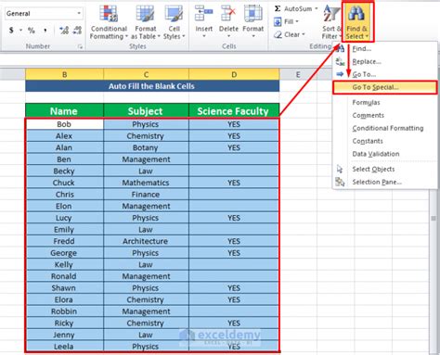Open the Number group dialog launcher
Viewport: 440px width, 355px height.
coord(80,46)
